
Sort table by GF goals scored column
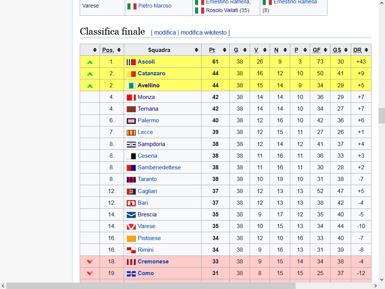[x=325, y=50]
